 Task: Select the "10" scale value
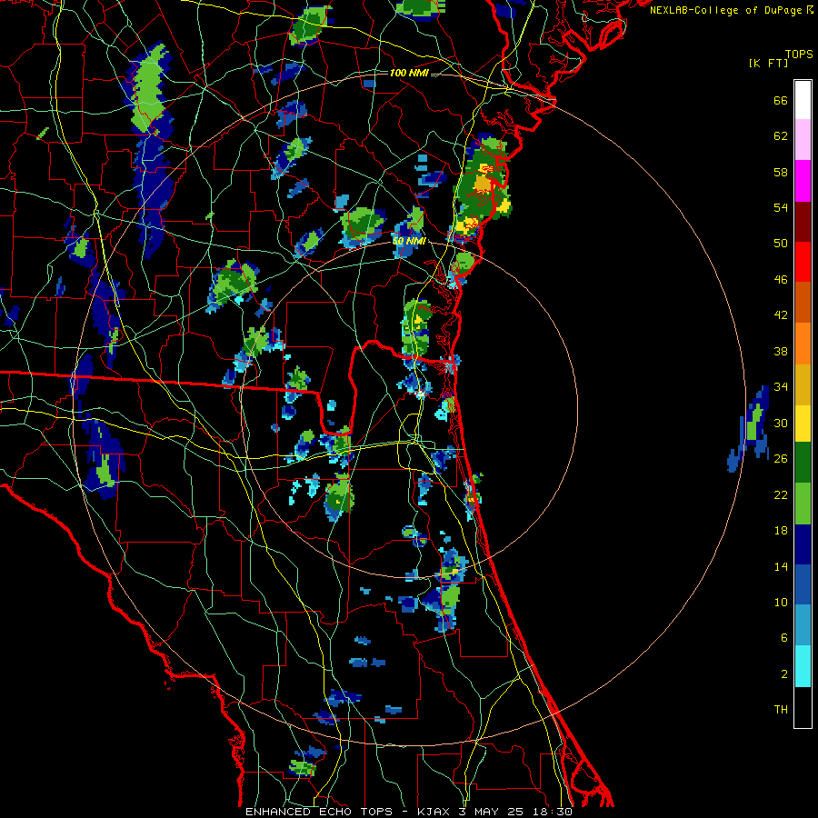tap(781, 603)
